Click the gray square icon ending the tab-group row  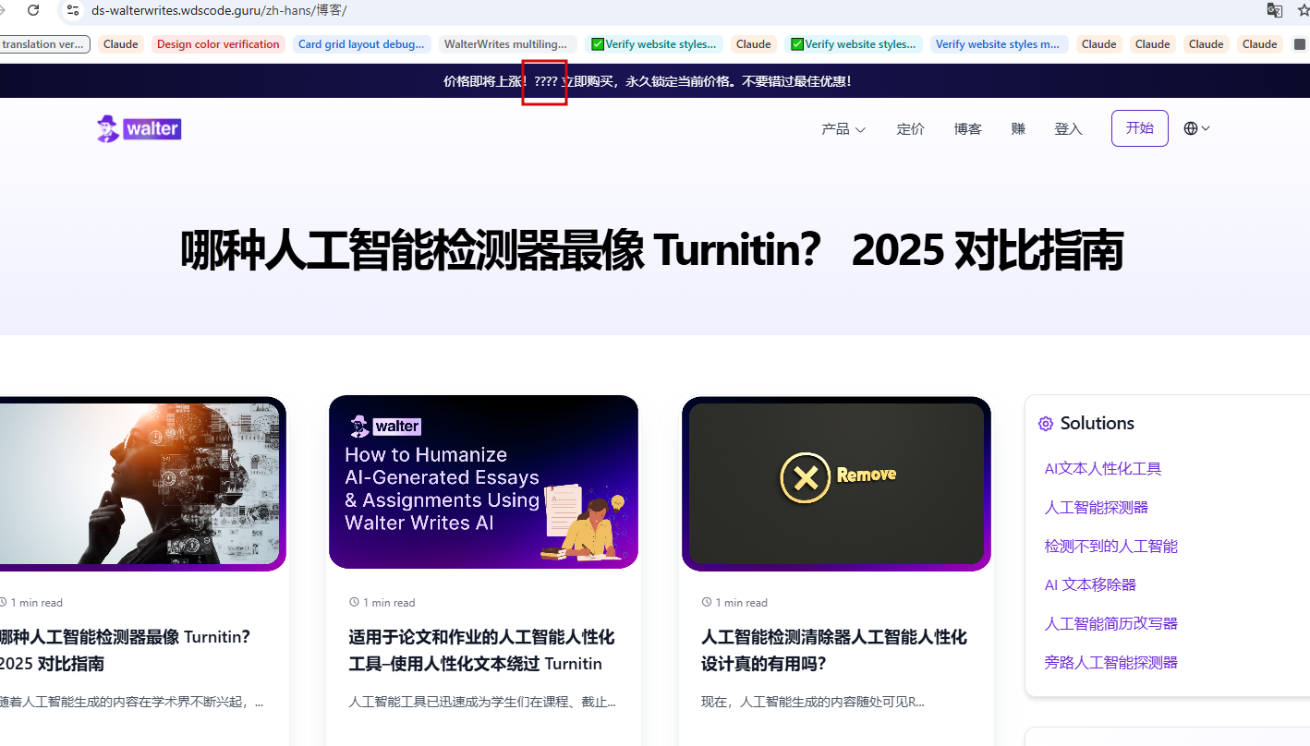[x=1300, y=44]
